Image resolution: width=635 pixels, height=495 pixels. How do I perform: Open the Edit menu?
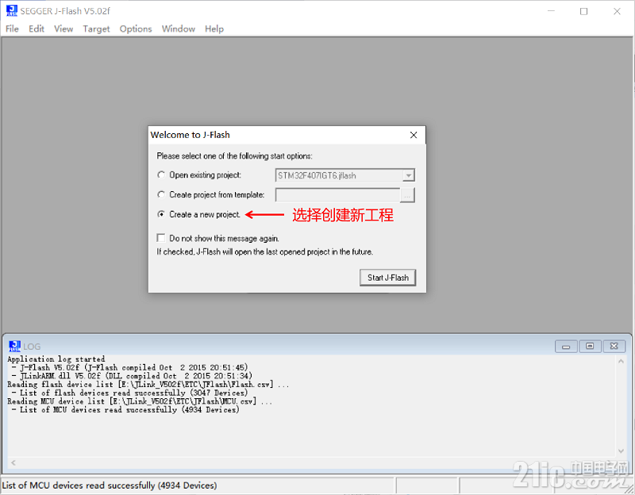(x=36, y=29)
